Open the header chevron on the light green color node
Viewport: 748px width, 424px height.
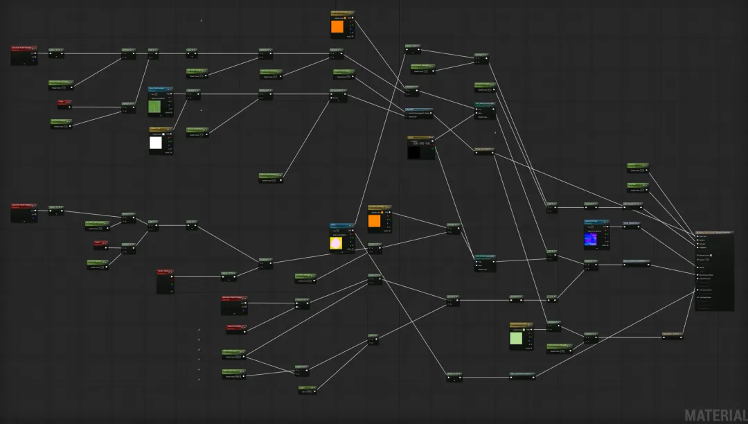[x=531, y=325]
